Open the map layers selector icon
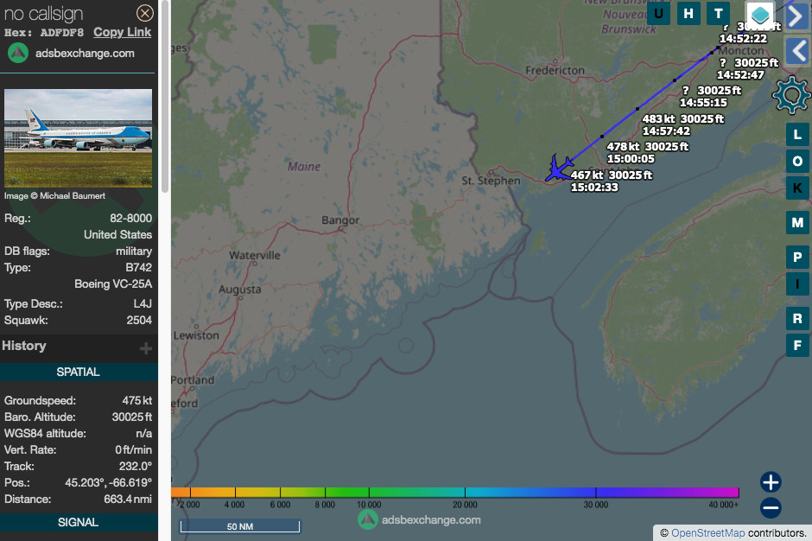The image size is (812, 541). [759, 15]
